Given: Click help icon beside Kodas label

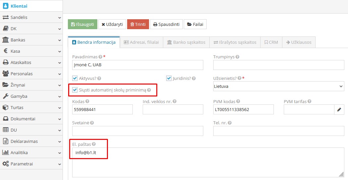Looking at the screenshot, I should pos(87,101).
